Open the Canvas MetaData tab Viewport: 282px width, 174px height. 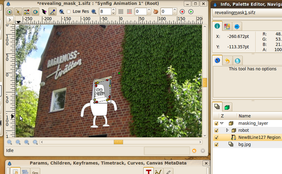pos(168,172)
